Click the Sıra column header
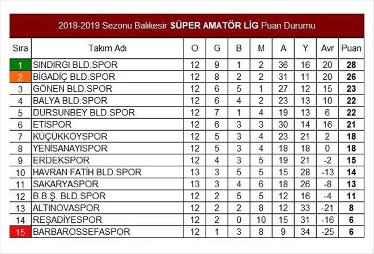This screenshot has height=254, width=374. 20,48
